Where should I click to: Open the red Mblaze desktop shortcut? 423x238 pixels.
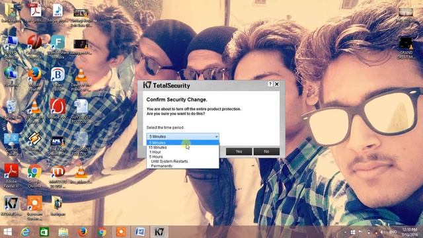click(58, 109)
